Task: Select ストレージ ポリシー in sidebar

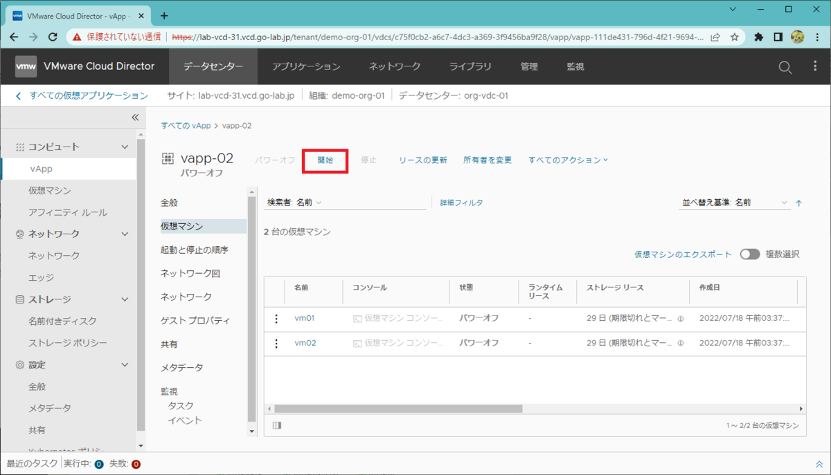Action: tap(68, 343)
